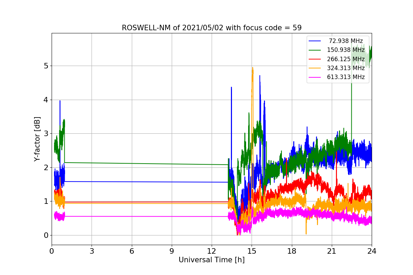413x275 pixels.
Task: Click x-axis tick label 15
Action: [252, 251]
